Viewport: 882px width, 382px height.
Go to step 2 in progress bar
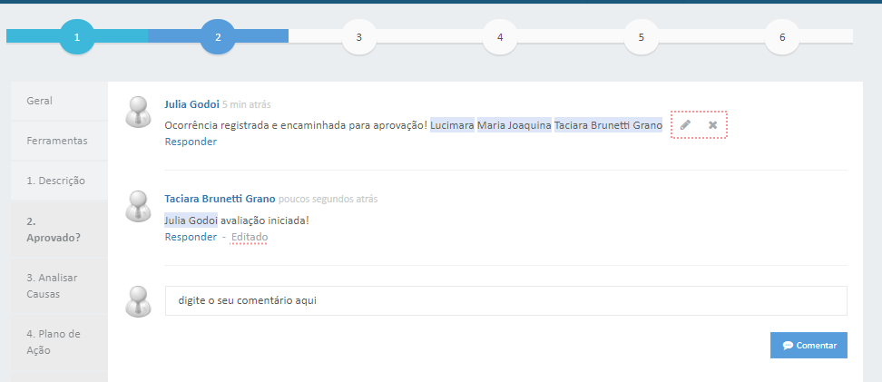pos(218,37)
